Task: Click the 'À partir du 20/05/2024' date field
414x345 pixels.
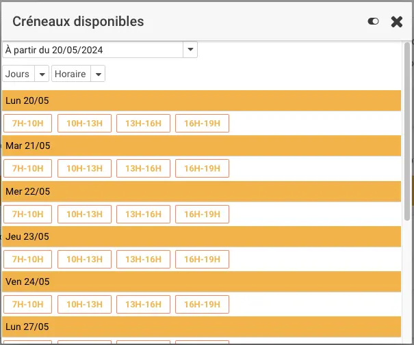Action: pyautogui.click(x=93, y=50)
